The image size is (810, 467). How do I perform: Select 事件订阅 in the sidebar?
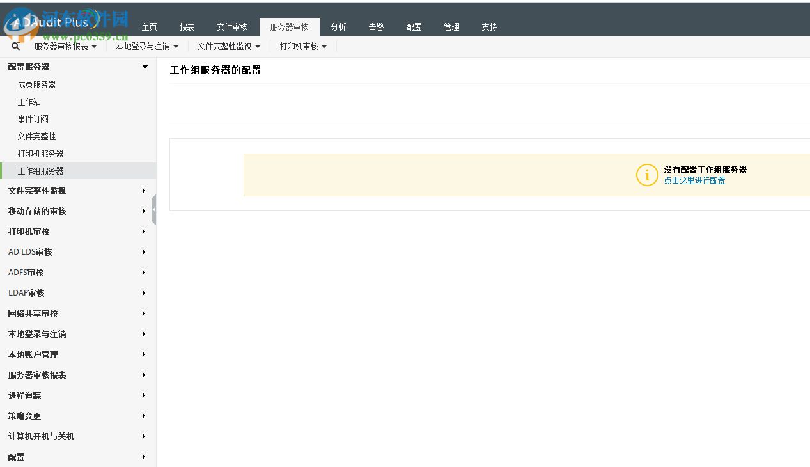coord(33,118)
